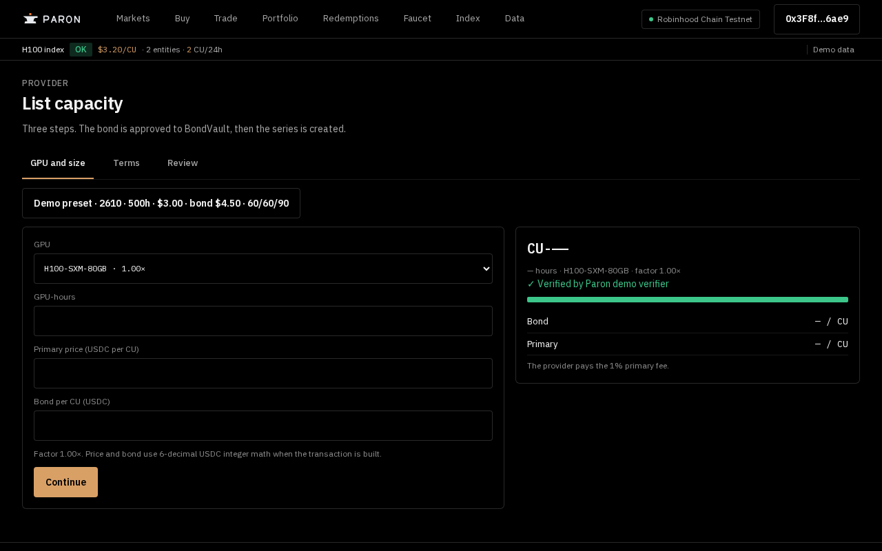Apply the Demo preset 2610 button
This screenshot has width=882, height=551.
pos(161,203)
